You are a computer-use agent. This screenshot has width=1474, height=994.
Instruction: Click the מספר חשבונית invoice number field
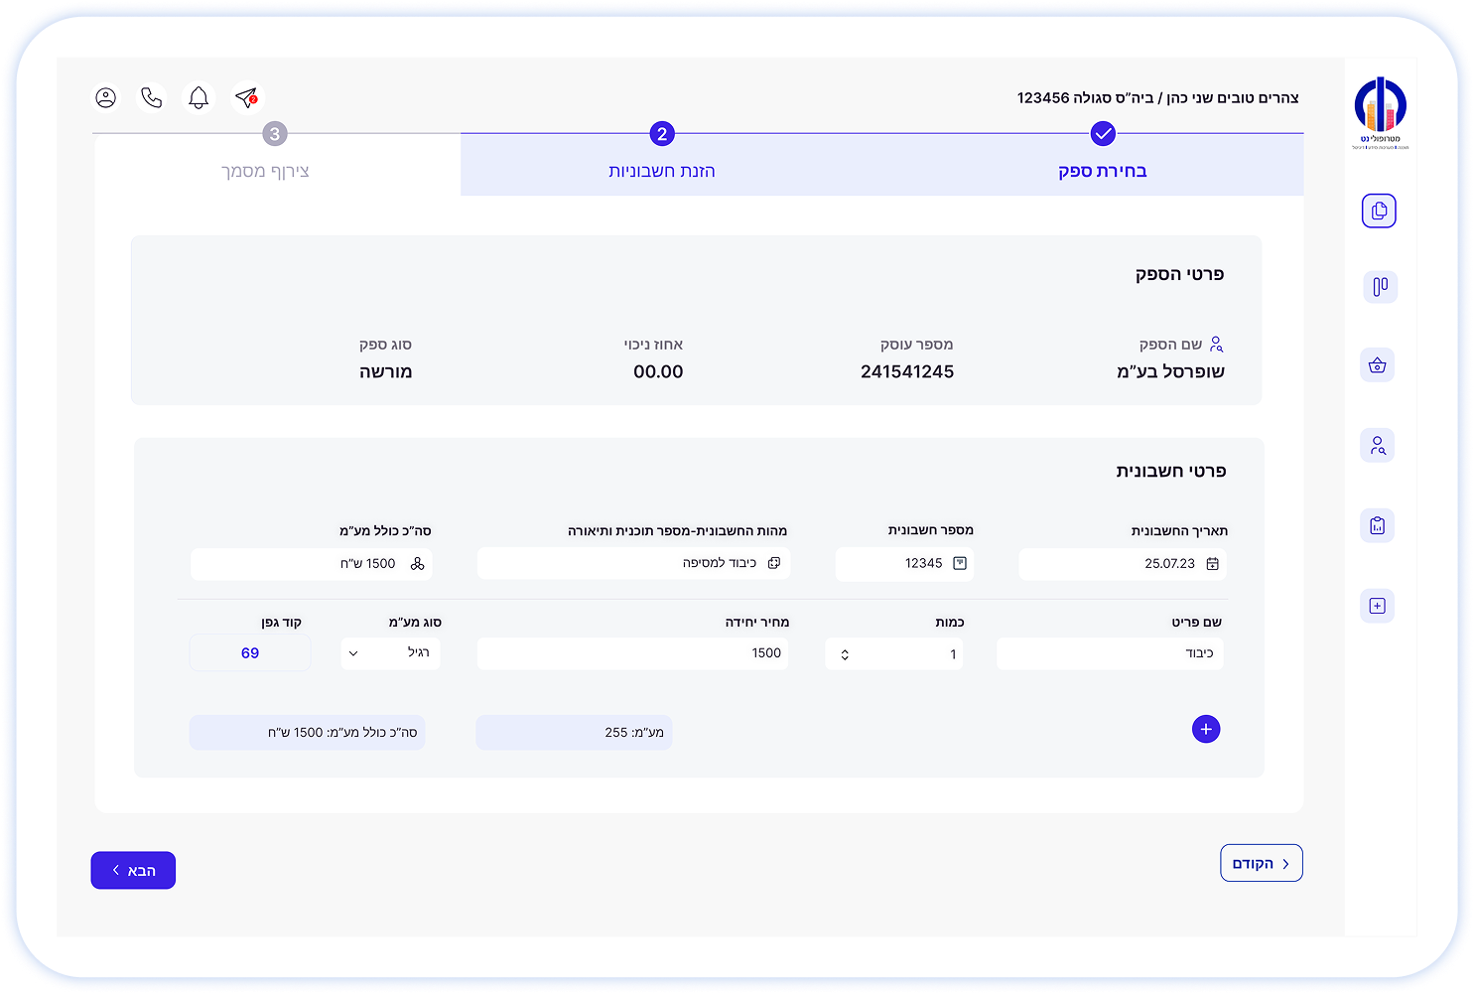click(x=904, y=564)
